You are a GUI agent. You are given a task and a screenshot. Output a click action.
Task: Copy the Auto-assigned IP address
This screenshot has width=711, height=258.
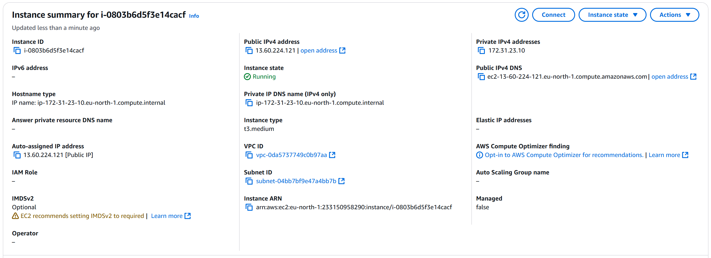(17, 155)
